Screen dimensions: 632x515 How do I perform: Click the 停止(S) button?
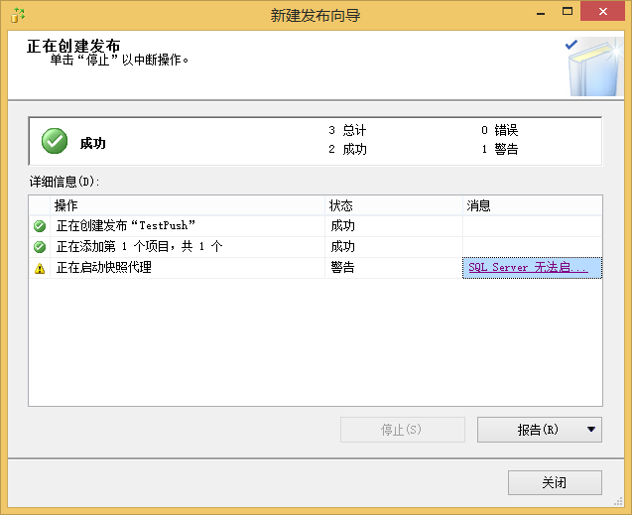click(x=402, y=430)
